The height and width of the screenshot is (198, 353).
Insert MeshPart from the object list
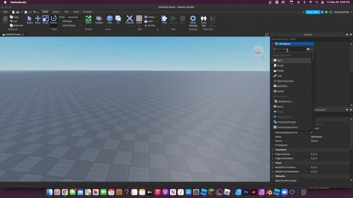tap(292, 86)
